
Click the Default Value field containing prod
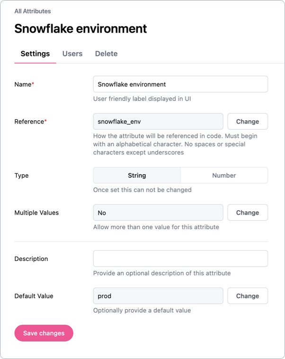(x=158, y=296)
